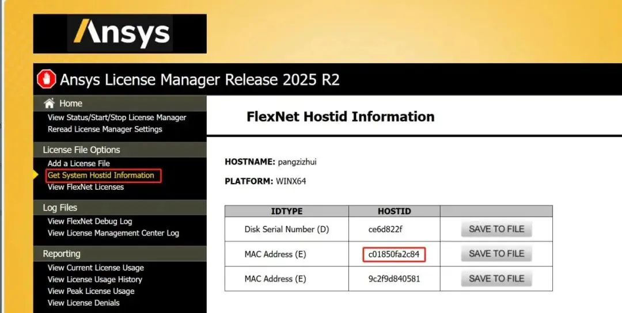Viewport: 622px width, 313px height.
Task: Click hostid value ce6d822f
Action: tap(385, 229)
